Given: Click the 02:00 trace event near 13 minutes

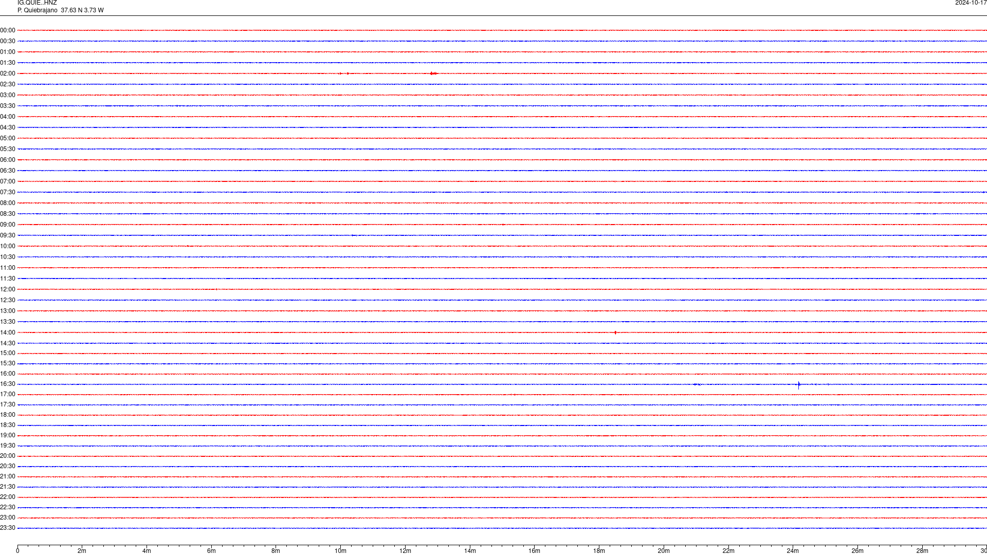Looking at the screenshot, I should [x=434, y=73].
